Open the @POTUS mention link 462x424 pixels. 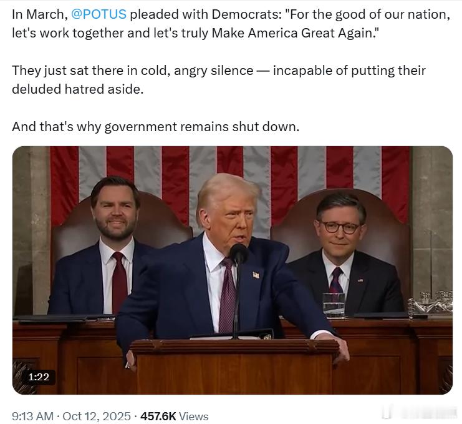pos(99,14)
